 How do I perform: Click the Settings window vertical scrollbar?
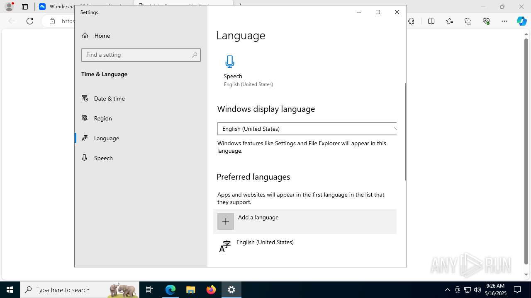point(405,132)
